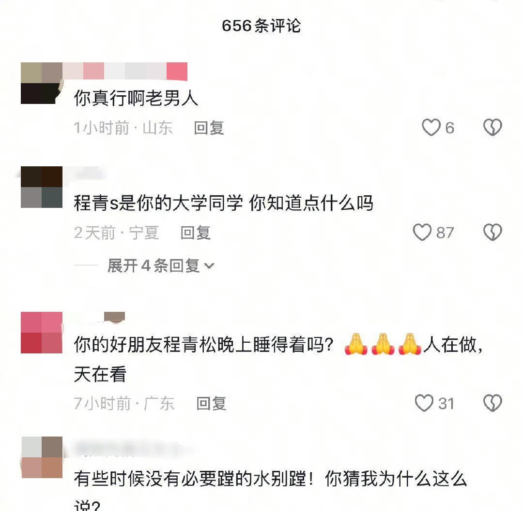The height and width of the screenshot is (511, 523).
Task: Like the comment '你真行啊老男人'
Action: click(431, 128)
